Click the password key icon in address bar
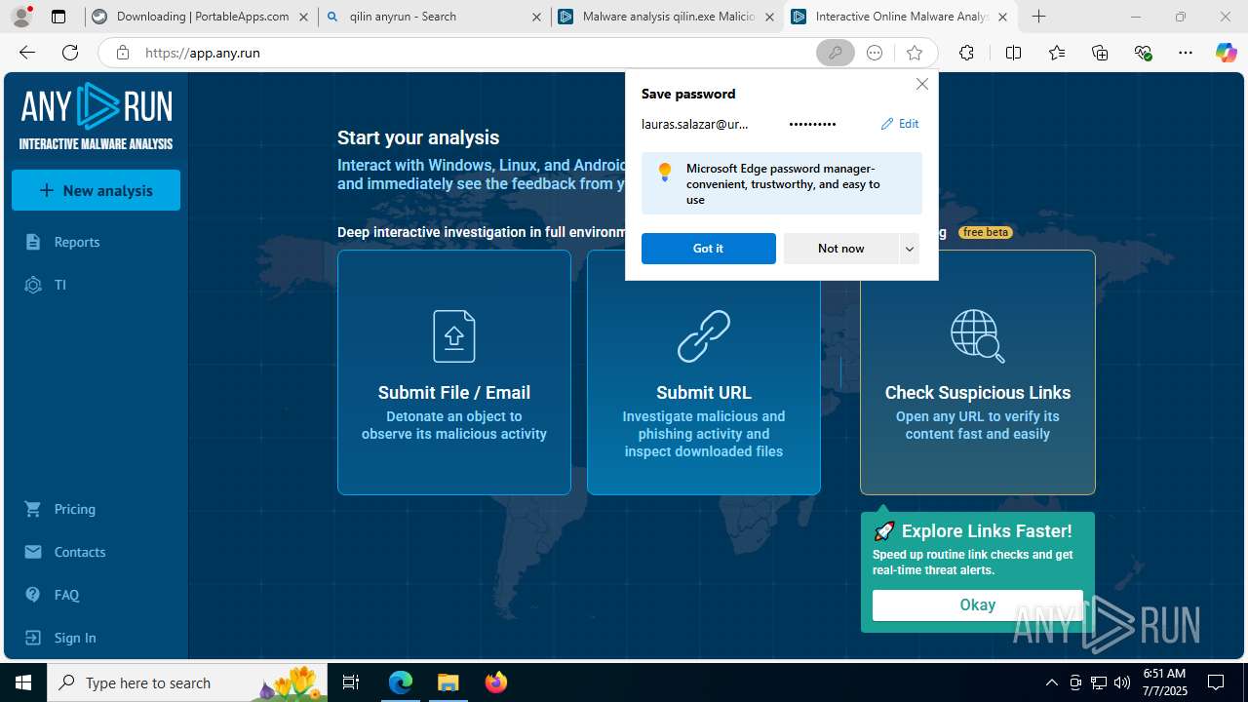This screenshot has width=1248, height=702. pyautogui.click(x=835, y=53)
